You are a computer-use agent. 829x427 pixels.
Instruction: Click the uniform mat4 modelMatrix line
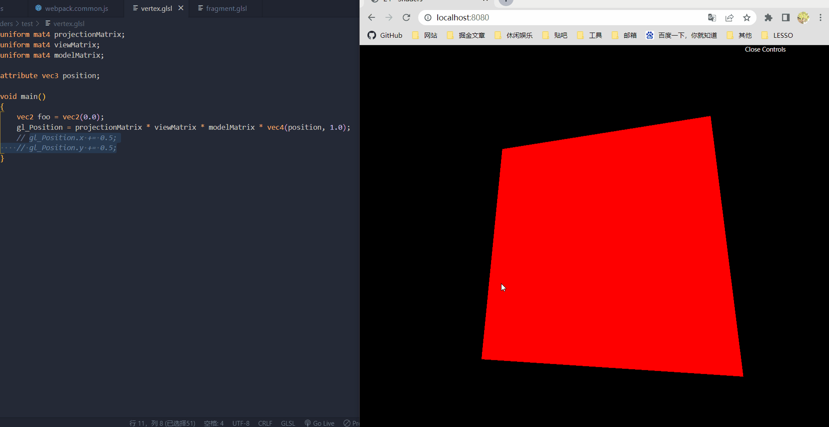point(52,55)
